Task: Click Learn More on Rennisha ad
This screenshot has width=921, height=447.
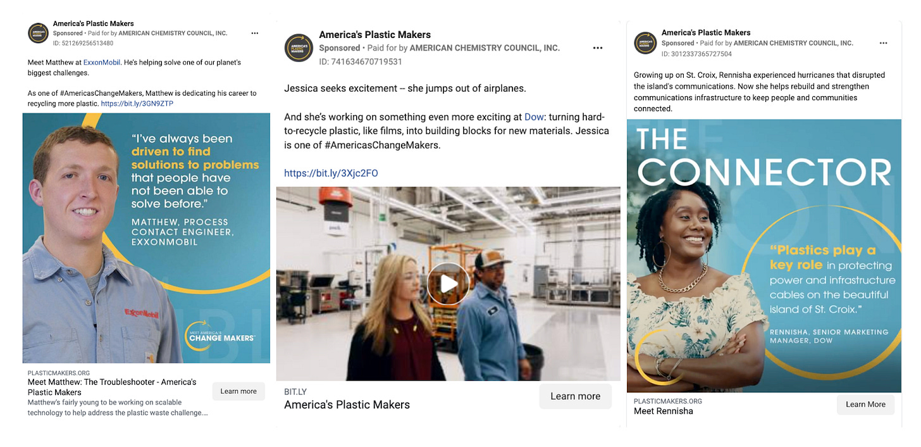Action: coord(865,405)
